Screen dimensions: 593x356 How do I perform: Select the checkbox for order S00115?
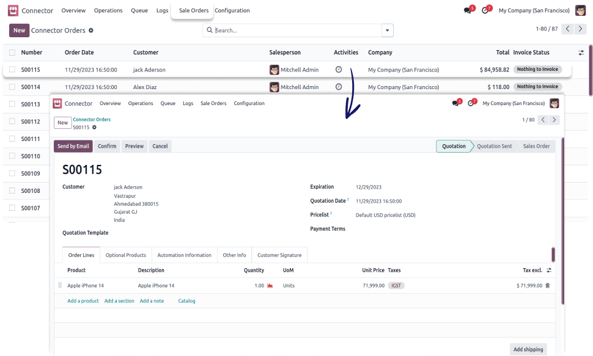pyautogui.click(x=12, y=70)
